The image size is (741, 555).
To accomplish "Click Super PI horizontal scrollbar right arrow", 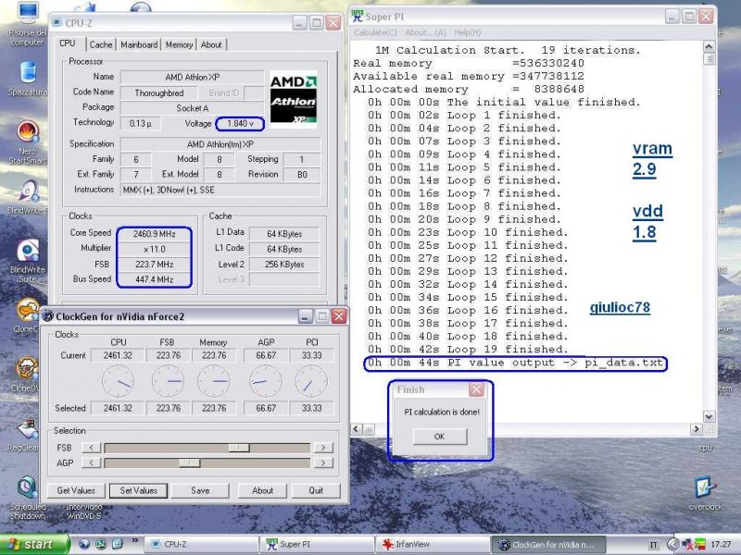I will pos(697,429).
